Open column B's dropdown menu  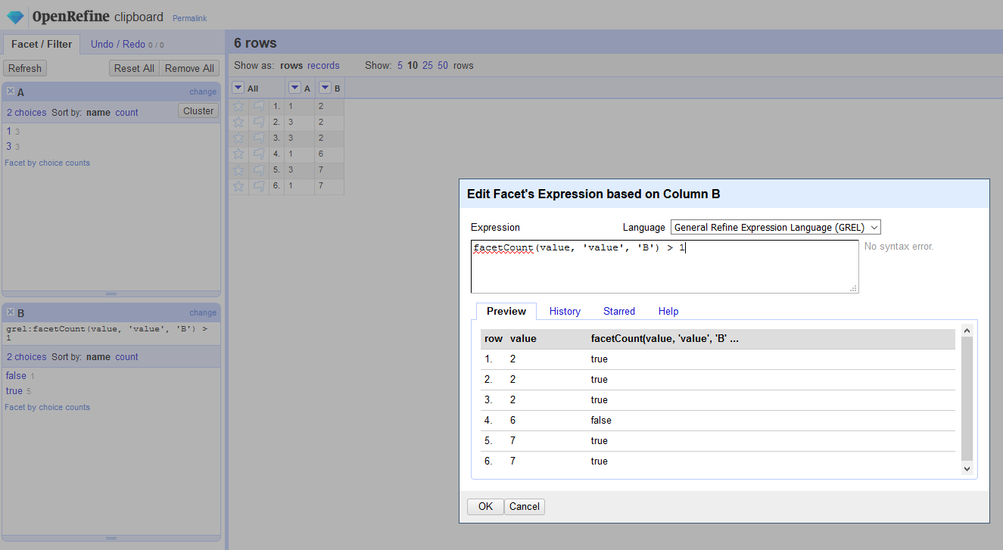(x=326, y=88)
